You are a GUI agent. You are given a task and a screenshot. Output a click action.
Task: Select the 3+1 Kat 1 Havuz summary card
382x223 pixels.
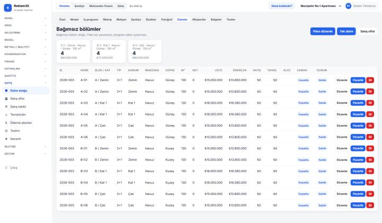[x=109, y=51]
